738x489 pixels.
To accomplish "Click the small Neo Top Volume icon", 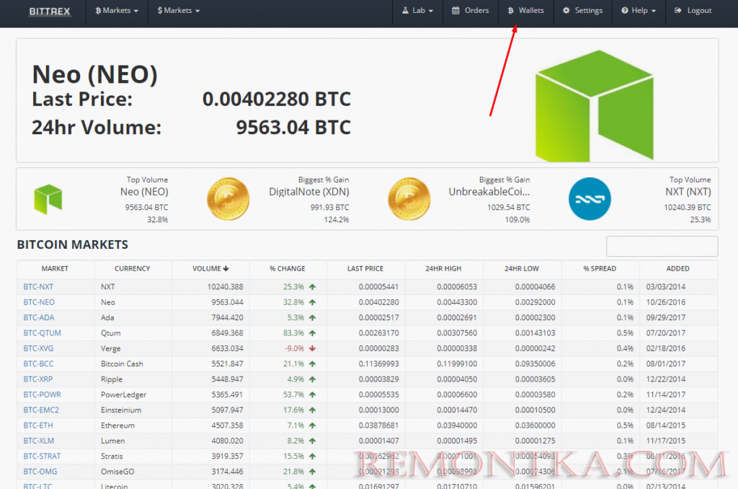I will (48, 199).
